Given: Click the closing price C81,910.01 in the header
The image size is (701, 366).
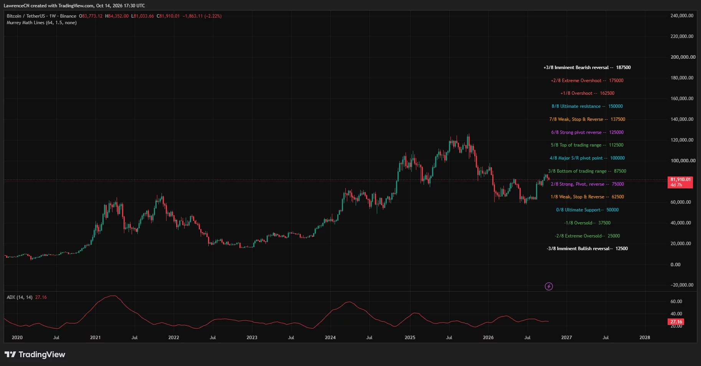Looking at the screenshot, I should point(168,16).
